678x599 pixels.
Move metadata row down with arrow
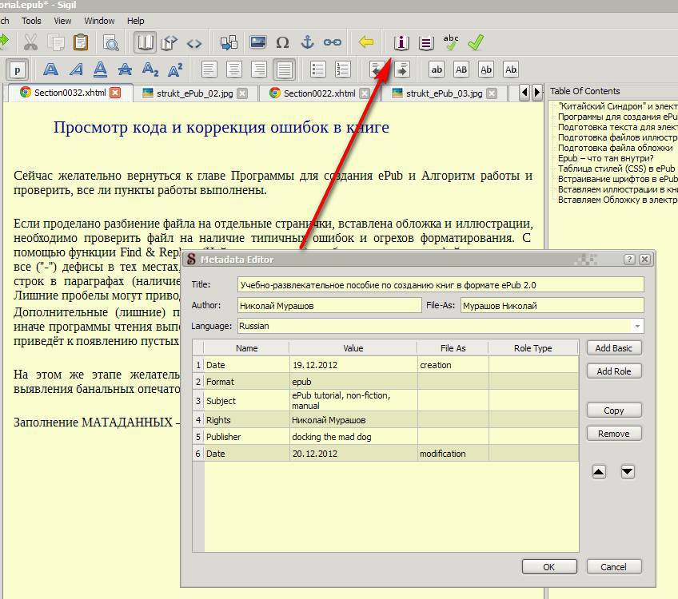click(x=628, y=472)
